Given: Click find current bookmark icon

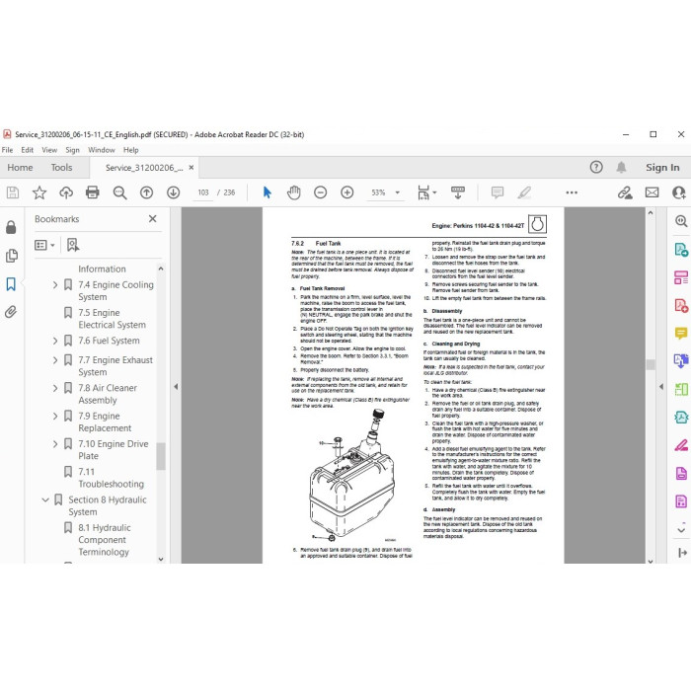Looking at the screenshot, I should tap(73, 245).
